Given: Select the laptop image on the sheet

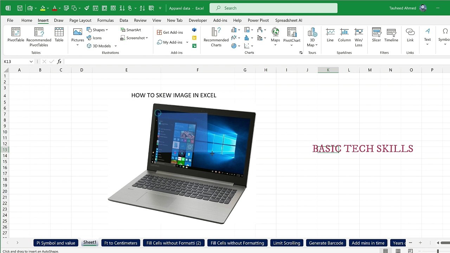Looking at the screenshot, I should point(182,163).
